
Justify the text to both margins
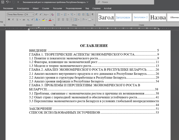[x=71, y=20]
